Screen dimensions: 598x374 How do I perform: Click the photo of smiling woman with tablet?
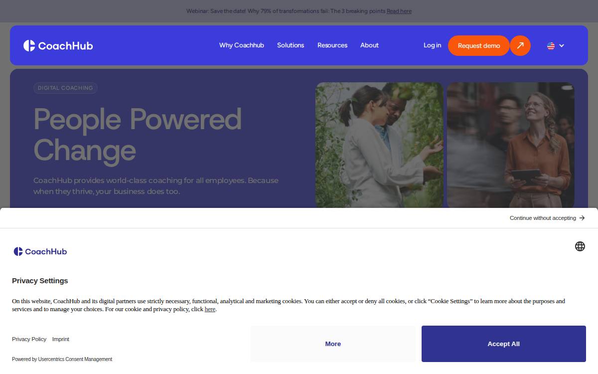pos(511,145)
